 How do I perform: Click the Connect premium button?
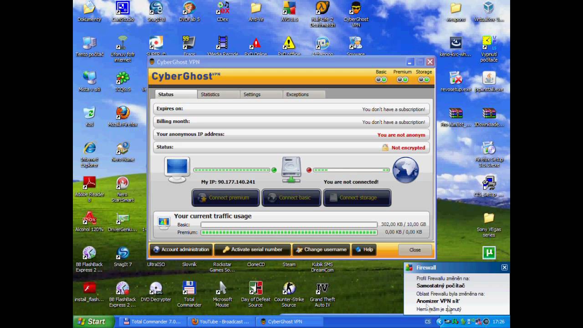226,198
